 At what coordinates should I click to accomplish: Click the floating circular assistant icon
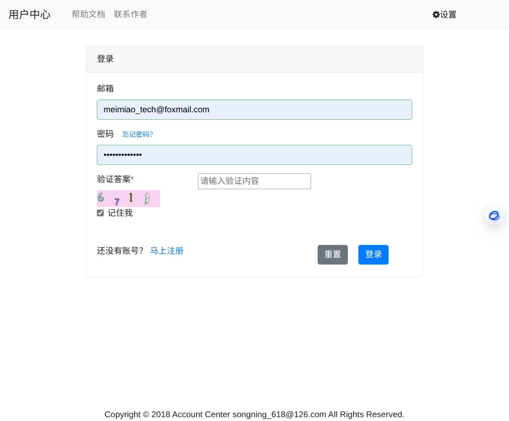coord(494,216)
